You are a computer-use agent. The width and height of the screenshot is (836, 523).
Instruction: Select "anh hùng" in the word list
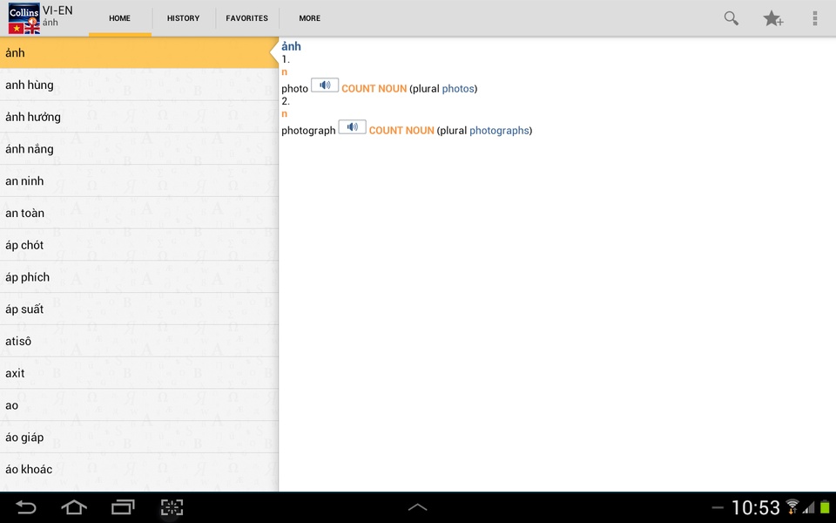click(x=139, y=85)
